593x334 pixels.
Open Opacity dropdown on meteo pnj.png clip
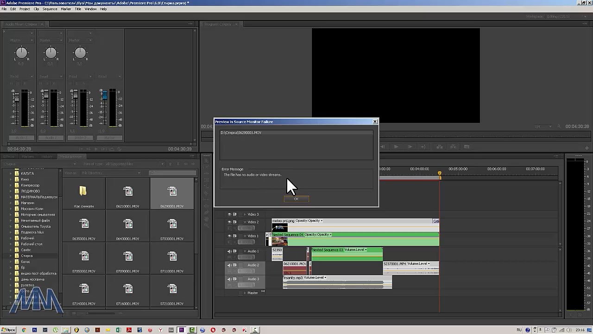[x=322, y=221]
